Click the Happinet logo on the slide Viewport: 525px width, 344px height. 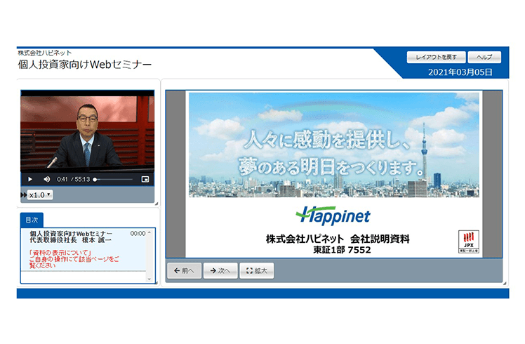333,216
